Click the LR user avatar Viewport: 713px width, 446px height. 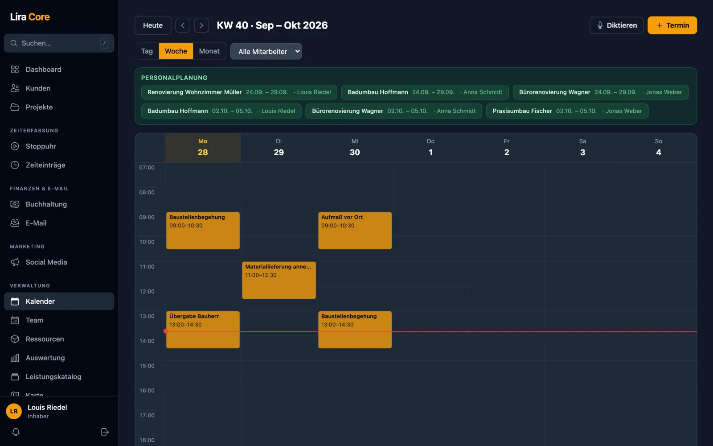(14, 411)
